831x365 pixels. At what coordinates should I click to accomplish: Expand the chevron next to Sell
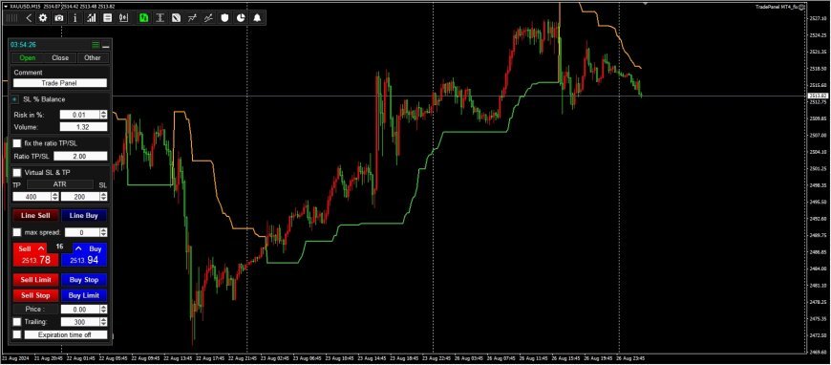coord(40,248)
